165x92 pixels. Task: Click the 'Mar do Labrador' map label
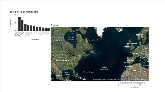pos(94,40)
